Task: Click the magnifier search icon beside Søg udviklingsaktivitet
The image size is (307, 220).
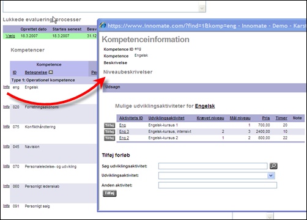Action: click(273, 166)
